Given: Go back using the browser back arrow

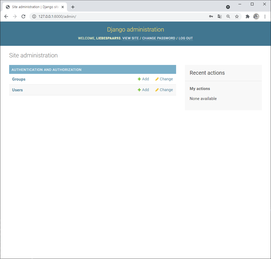Looking at the screenshot, I should click(6, 16).
